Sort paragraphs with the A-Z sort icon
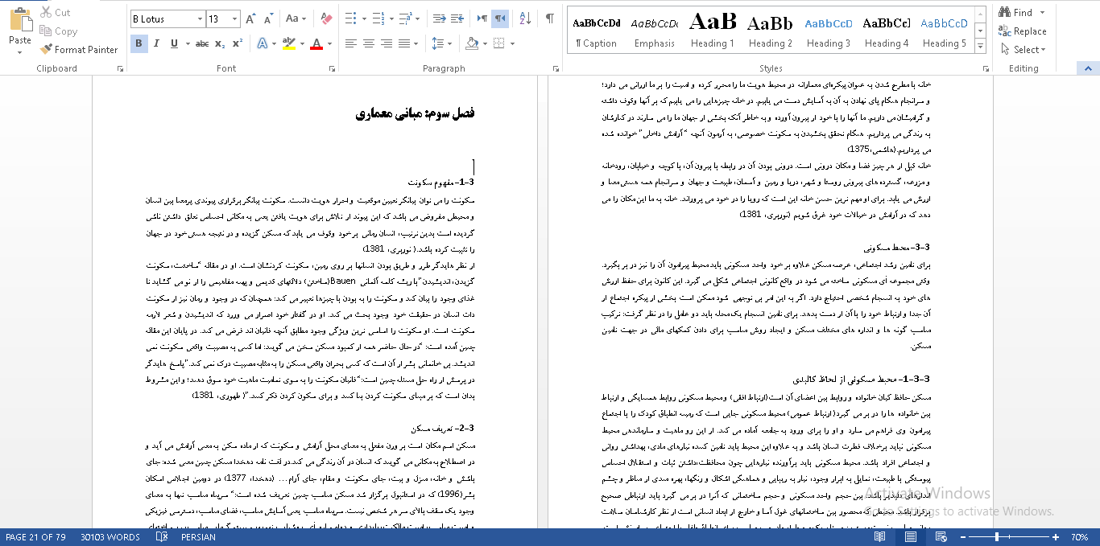 pos(525,18)
